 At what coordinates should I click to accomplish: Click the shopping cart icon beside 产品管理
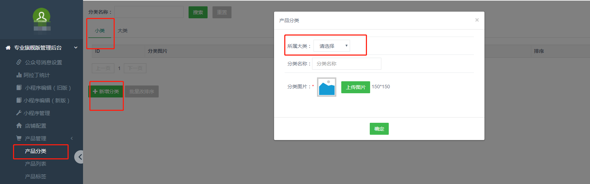(19, 138)
